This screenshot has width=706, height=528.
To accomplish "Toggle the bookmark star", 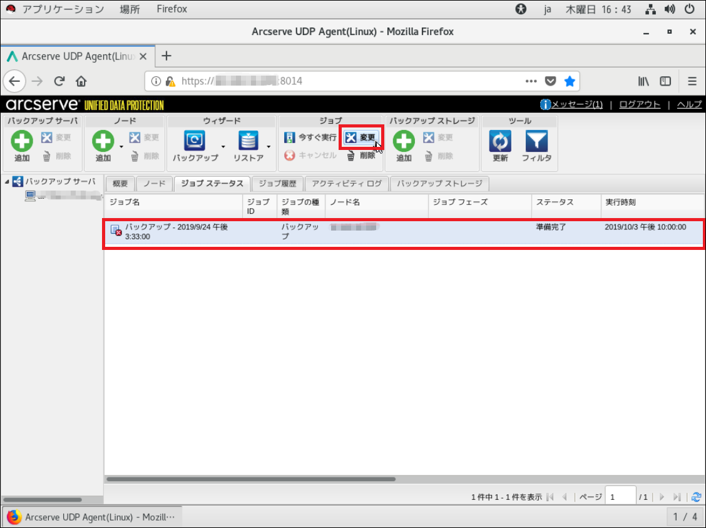I will point(570,81).
